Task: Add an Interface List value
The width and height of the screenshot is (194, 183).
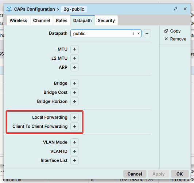Action: click(74, 160)
